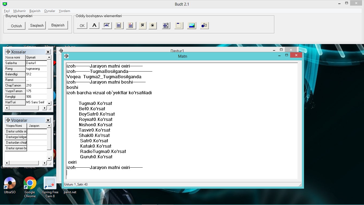This screenshot has height=205, width=364.
Task: Close the Voqealar panel
Action: point(48,120)
